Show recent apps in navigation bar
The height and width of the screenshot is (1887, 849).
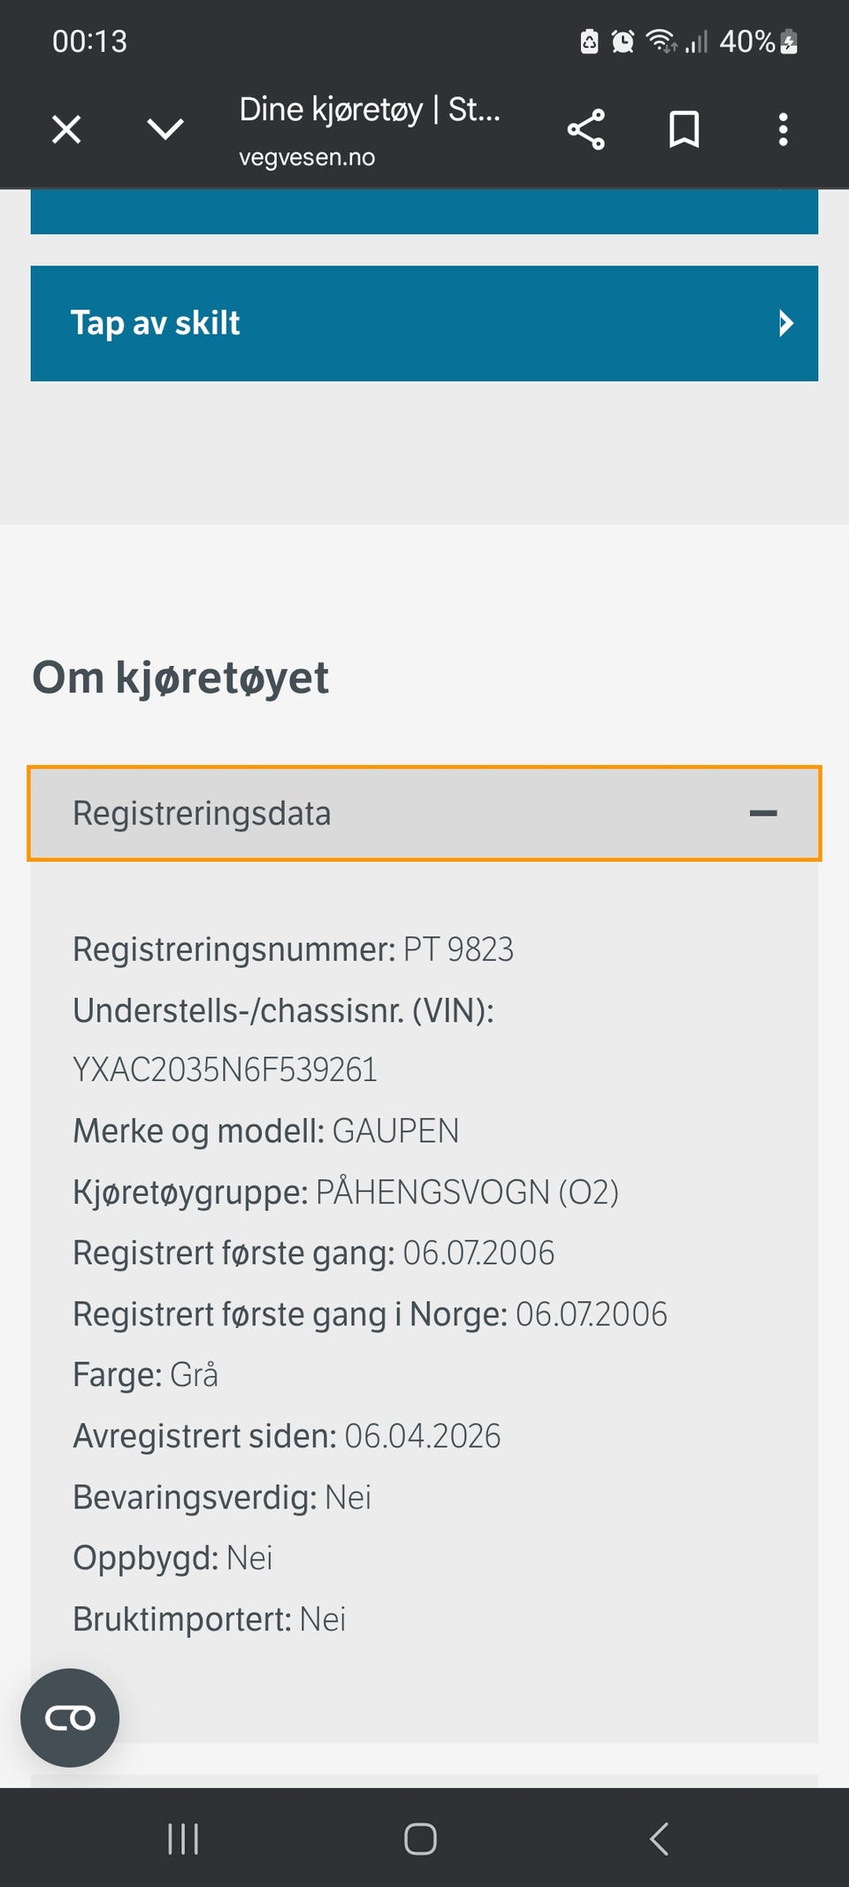[183, 1839]
